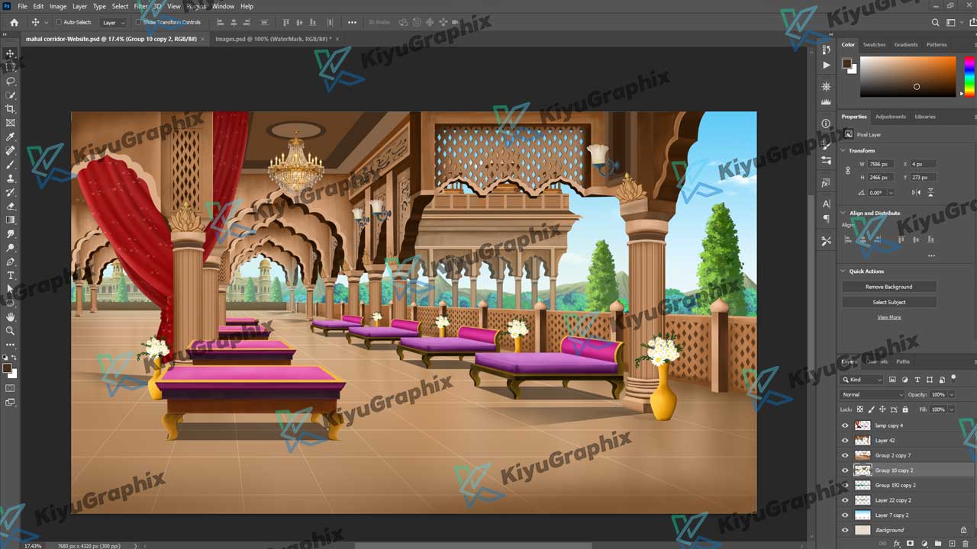
Task: Select the Lasso tool
Action: [x=11, y=81]
